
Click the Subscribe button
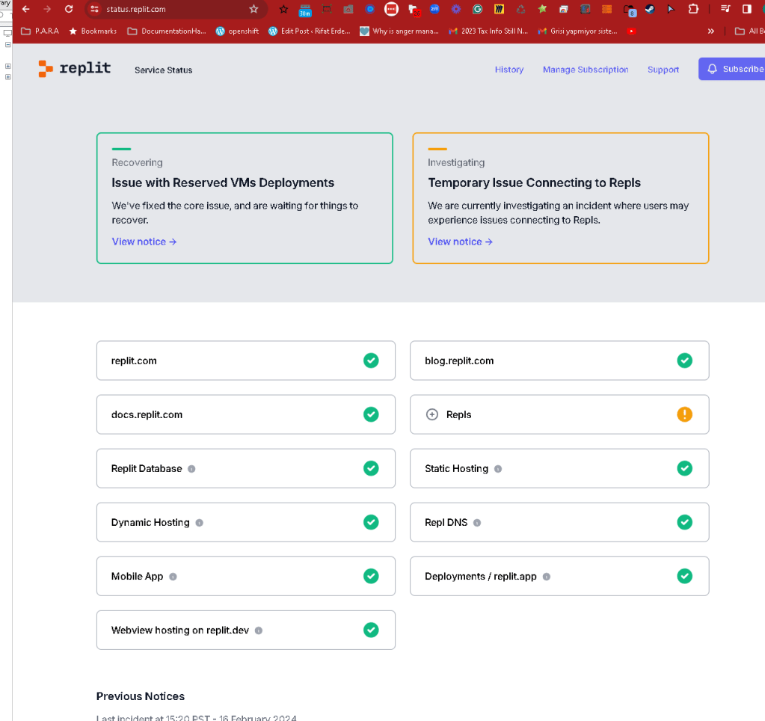(x=732, y=69)
